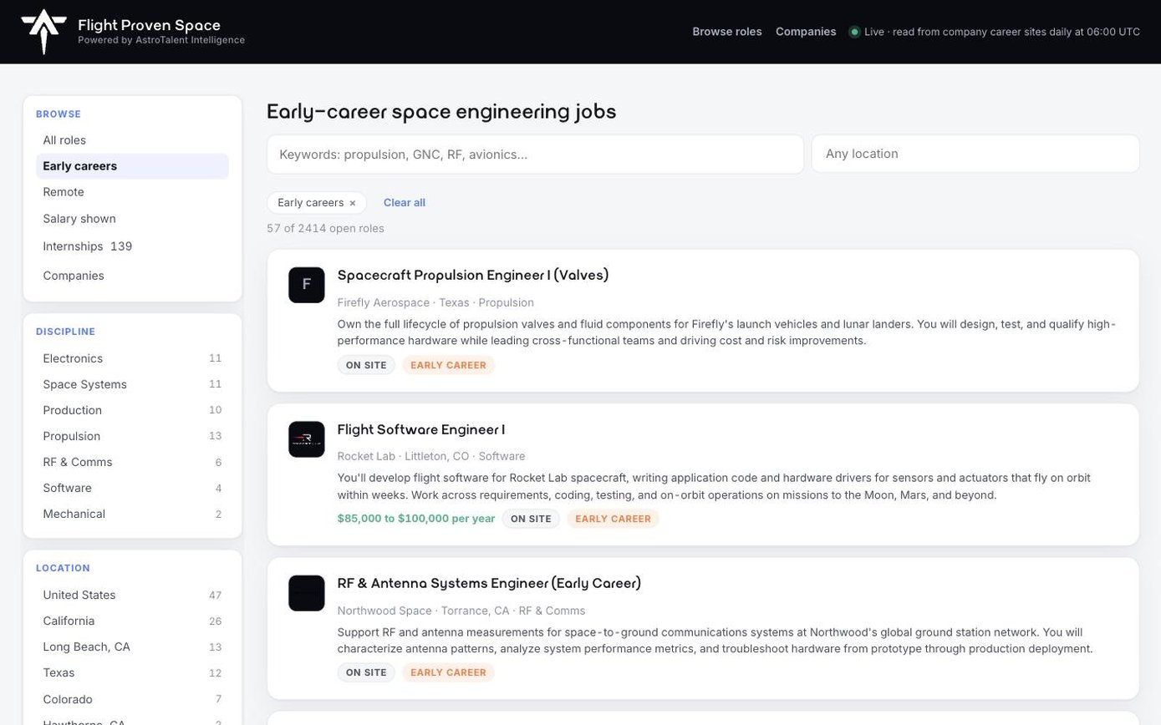Click the Flight Proven Space site title

coord(149,25)
